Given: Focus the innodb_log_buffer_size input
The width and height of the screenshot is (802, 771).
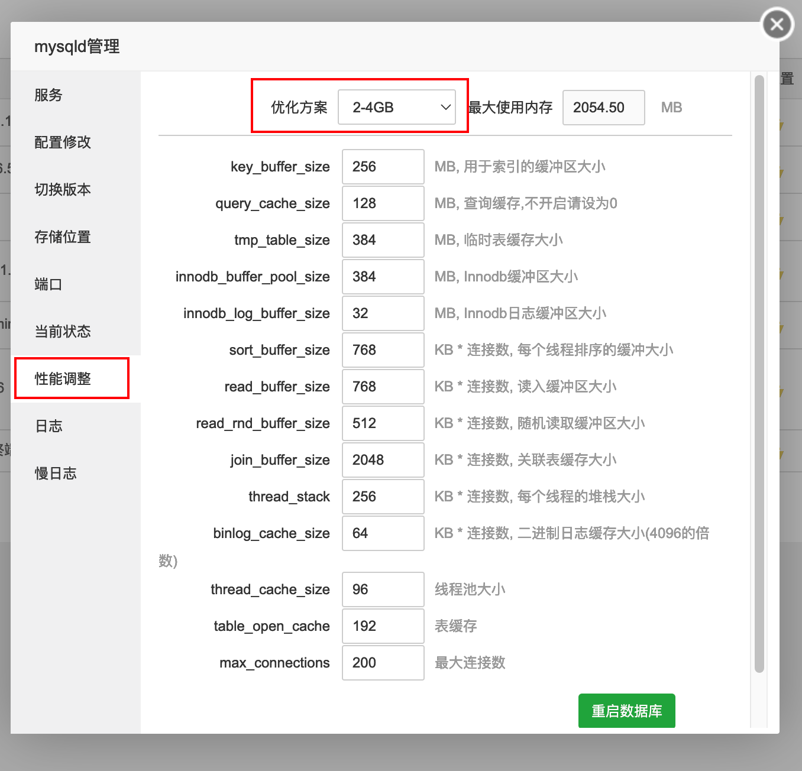Looking at the screenshot, I should [383, 313].
